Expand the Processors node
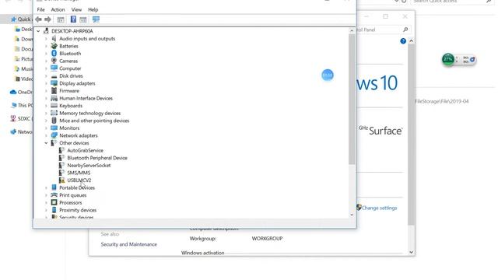Screen dimensions: 498x280 46,202
